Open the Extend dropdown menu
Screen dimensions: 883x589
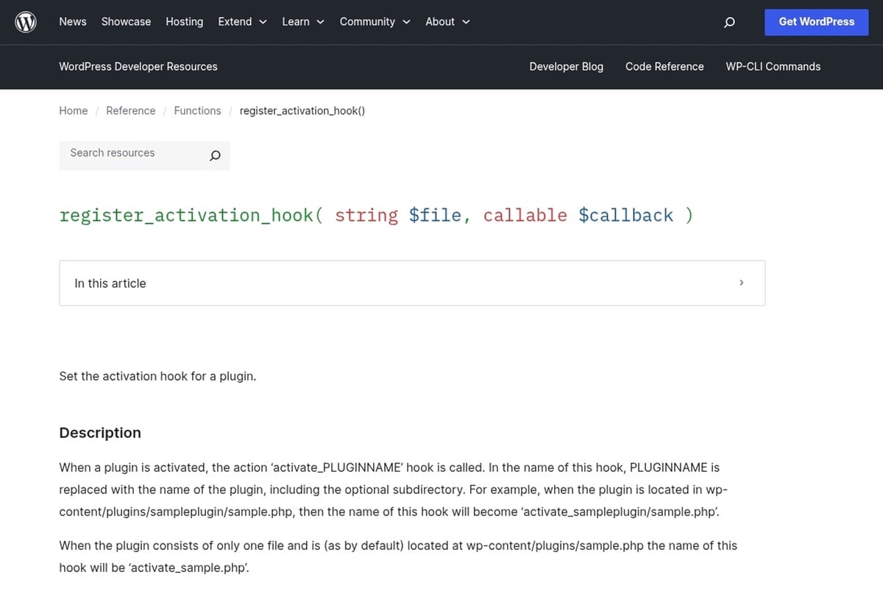(x=242, y=22)
